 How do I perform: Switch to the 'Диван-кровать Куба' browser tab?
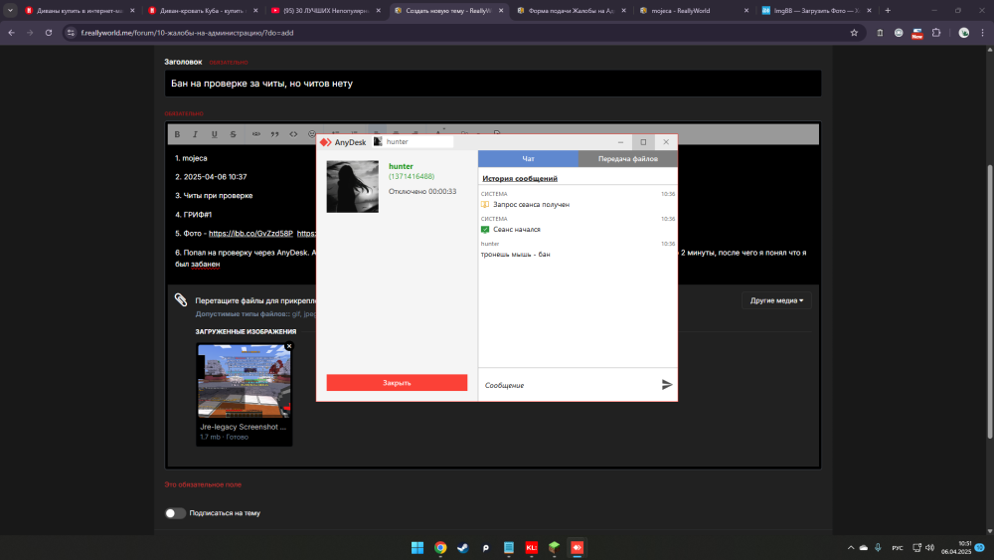[x=200, y=10]
